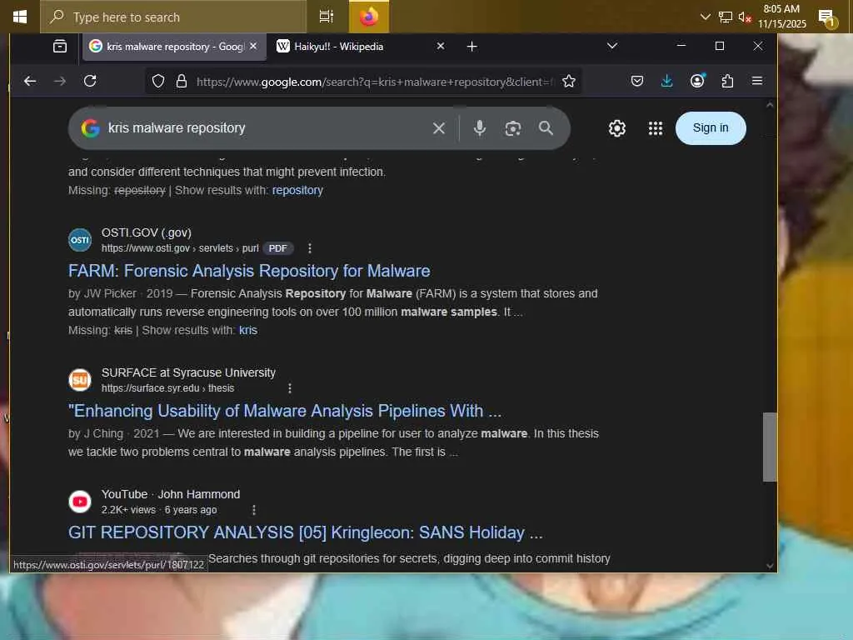Screen dimensions: 853x640
Task: Reload the current page
Action: [x=90, y=81]
